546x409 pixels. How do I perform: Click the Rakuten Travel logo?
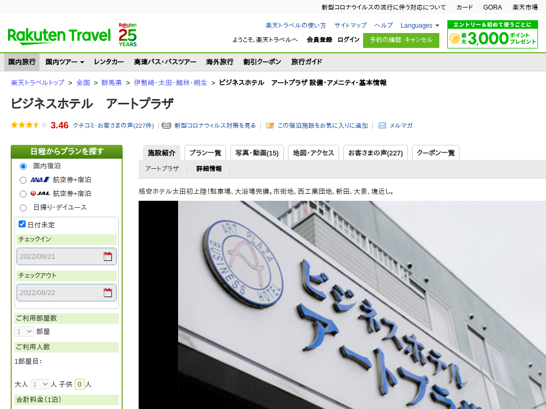pyautogui.click(x=59, y=36)
